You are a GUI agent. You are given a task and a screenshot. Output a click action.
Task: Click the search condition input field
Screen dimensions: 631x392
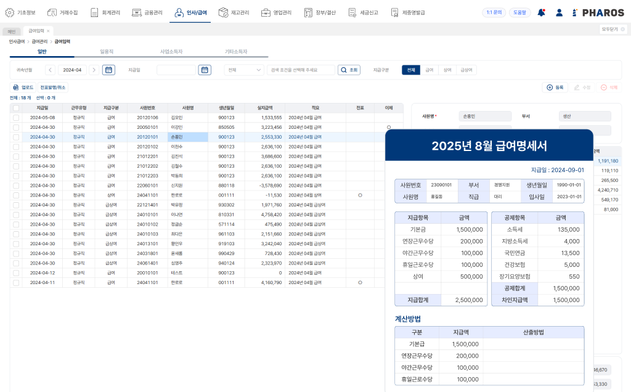click(301, 70)
